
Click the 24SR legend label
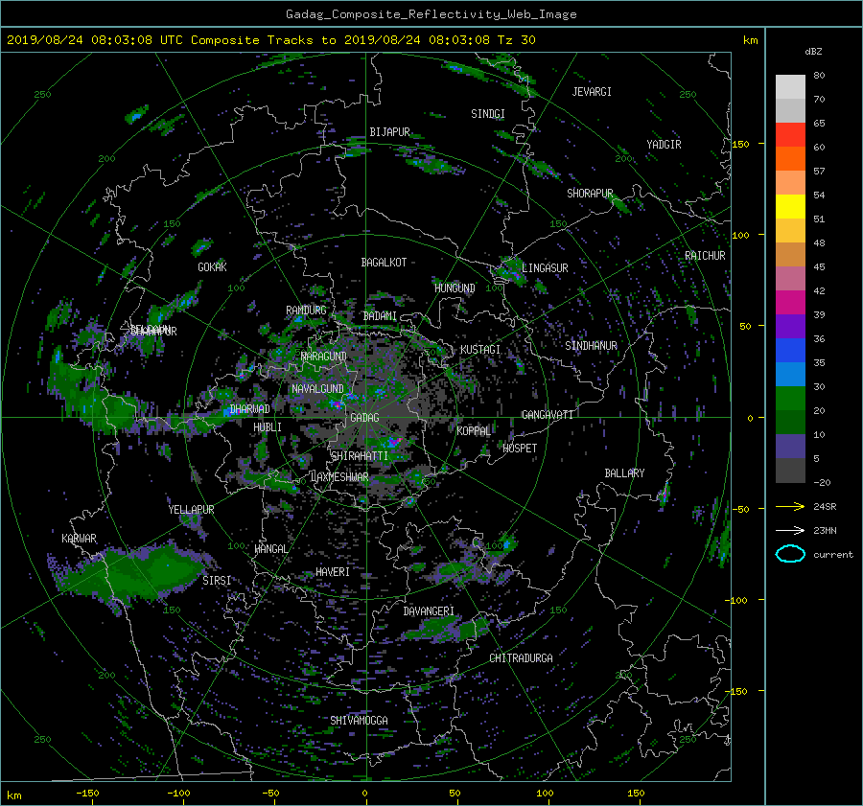click(825, 506)
